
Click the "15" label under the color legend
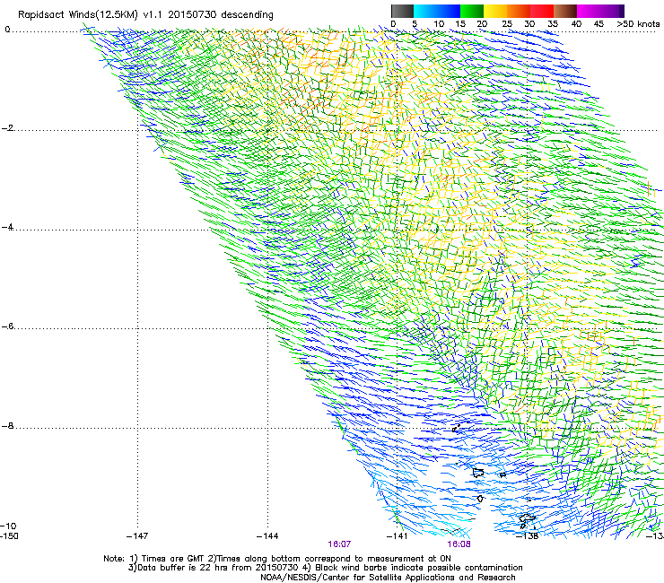tap(460, 24)
